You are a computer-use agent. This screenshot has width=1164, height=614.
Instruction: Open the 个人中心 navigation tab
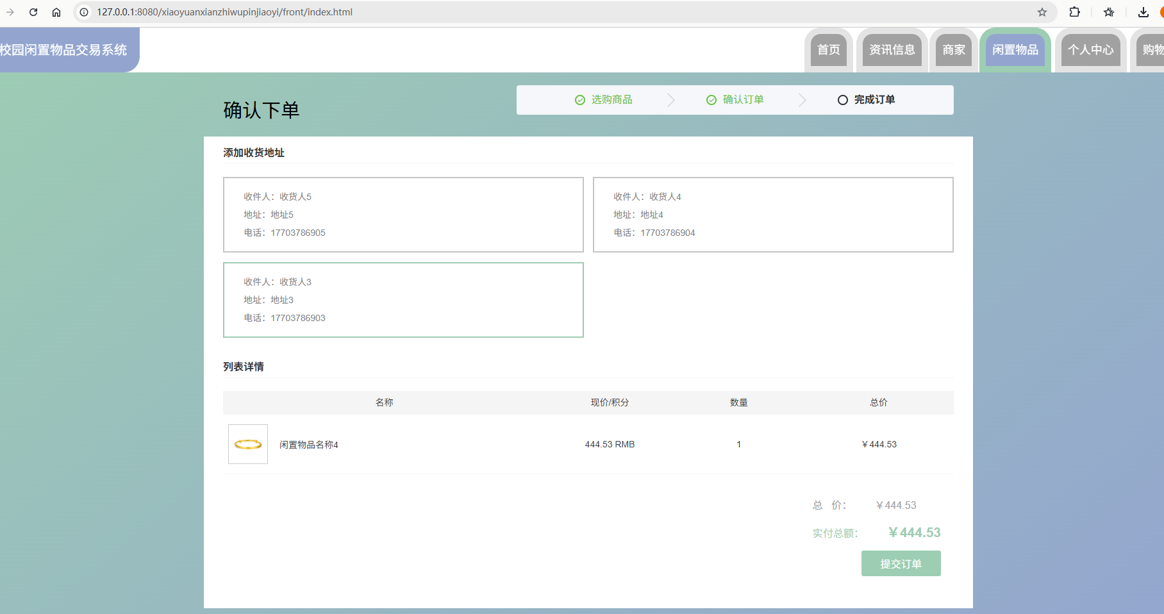coord(1090,49)
